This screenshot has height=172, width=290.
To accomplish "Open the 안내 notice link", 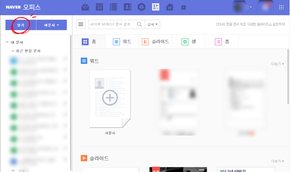I will (x=250, y=24).
